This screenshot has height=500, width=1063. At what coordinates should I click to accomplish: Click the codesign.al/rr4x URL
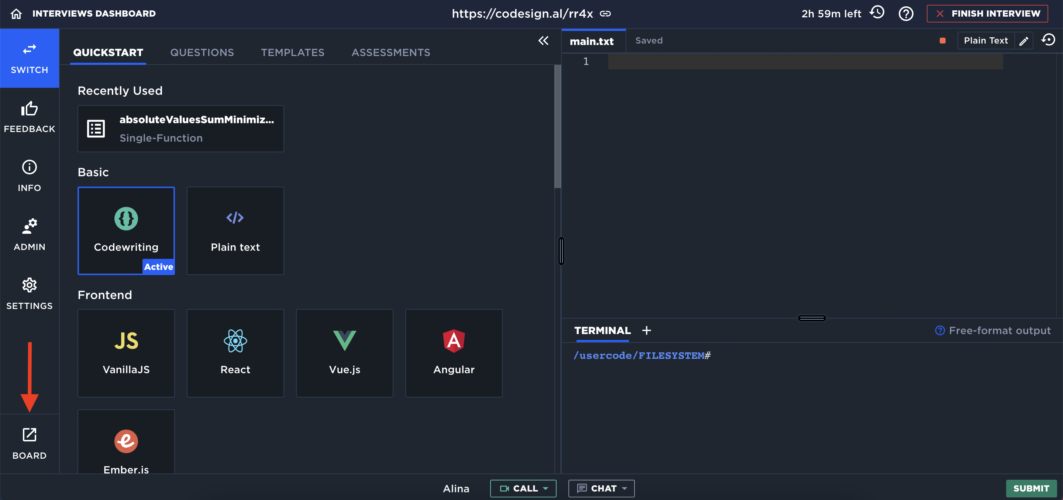click(x=522, y=14)
